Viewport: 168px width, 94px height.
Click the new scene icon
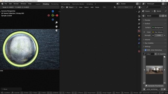(x=137, y=4)
